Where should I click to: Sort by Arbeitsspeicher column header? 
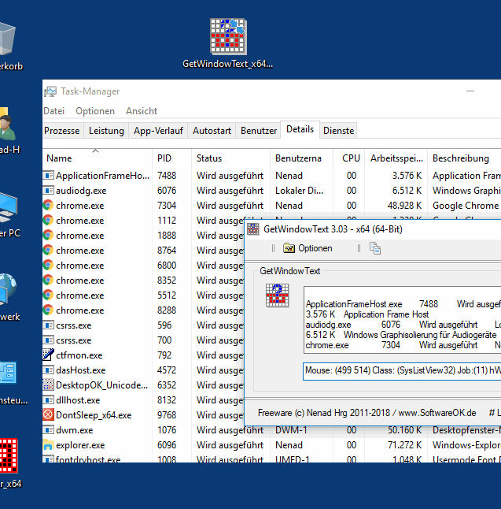[396, 158]
